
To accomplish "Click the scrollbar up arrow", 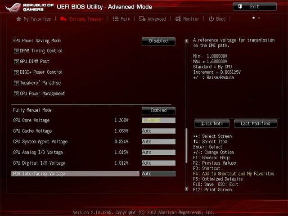I will click(186, 41).
